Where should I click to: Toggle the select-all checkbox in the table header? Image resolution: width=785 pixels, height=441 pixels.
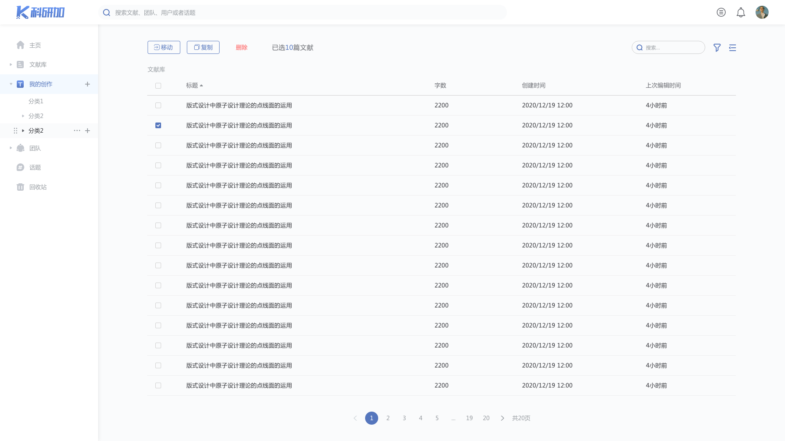point(158,86)
